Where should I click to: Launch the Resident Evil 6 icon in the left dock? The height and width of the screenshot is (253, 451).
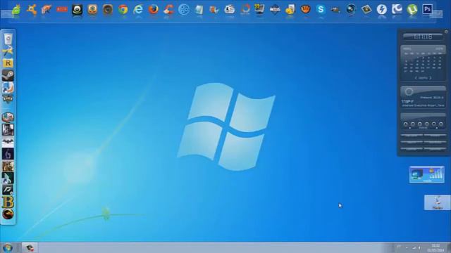click(8, 154)
